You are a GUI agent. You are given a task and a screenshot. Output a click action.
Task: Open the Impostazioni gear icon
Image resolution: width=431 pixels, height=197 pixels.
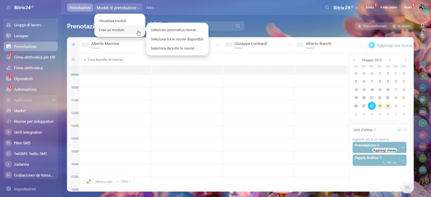[x=9, y=189]
